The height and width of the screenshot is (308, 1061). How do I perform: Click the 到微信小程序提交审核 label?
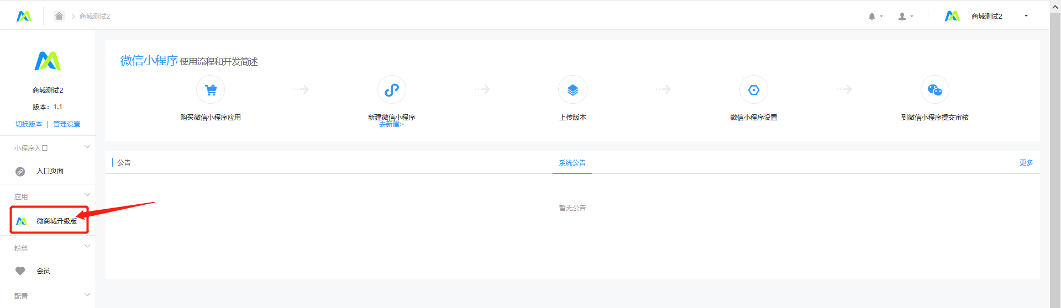point(935,118)
